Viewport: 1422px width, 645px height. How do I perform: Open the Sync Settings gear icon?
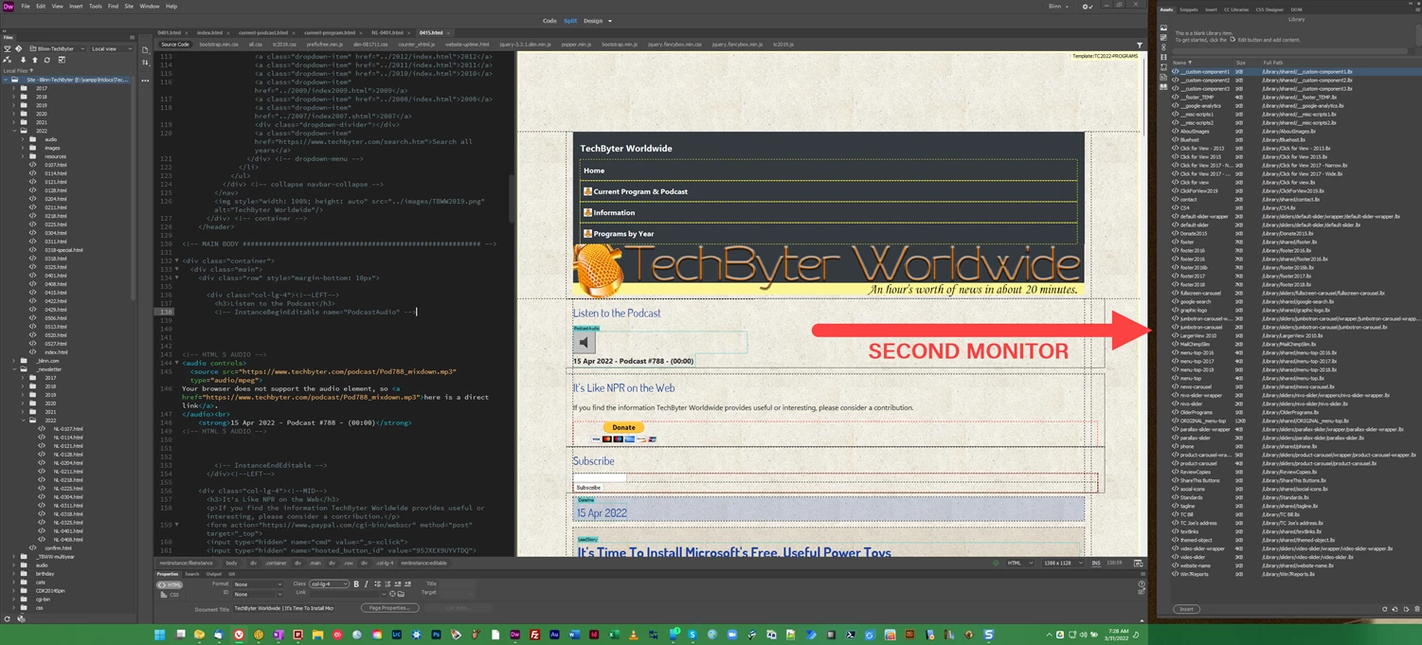click(1087, 7)
